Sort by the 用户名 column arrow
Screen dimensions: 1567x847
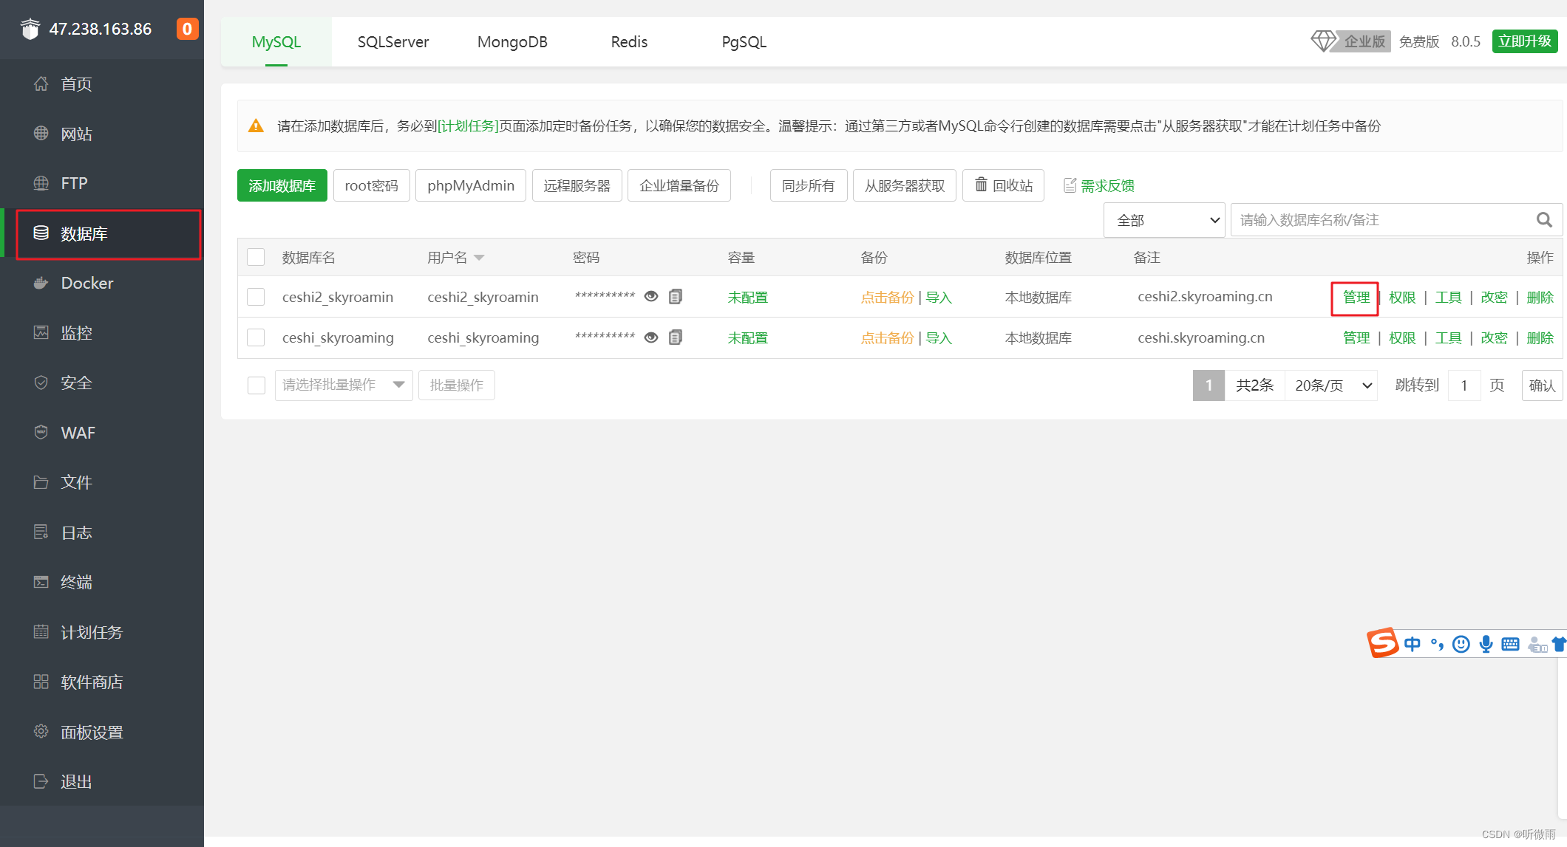point(479,258)
